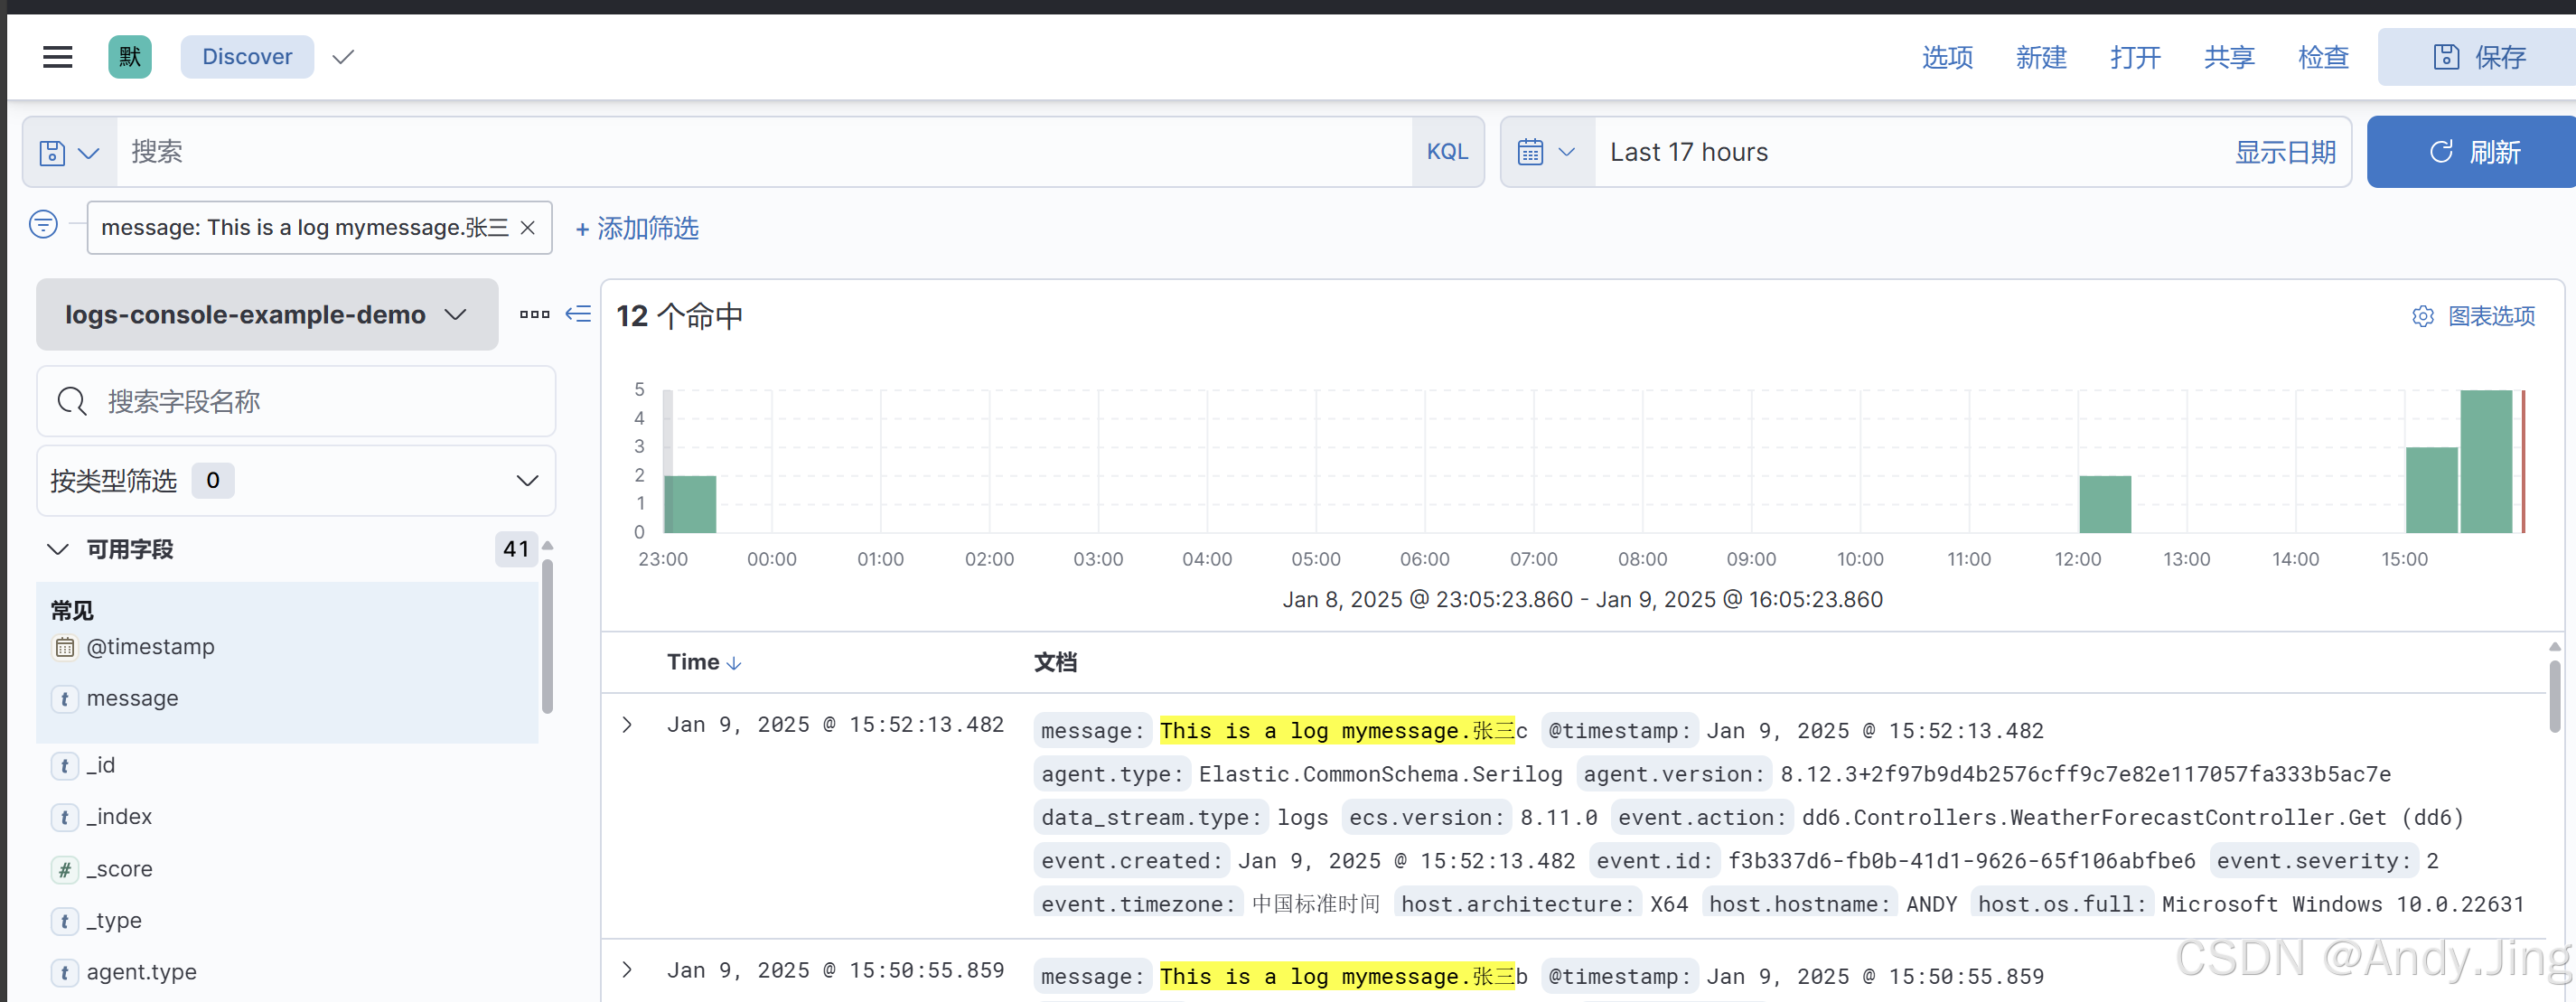
Task: Click the 添加筛选 add filter link
Action: click(x=636, y=228)
